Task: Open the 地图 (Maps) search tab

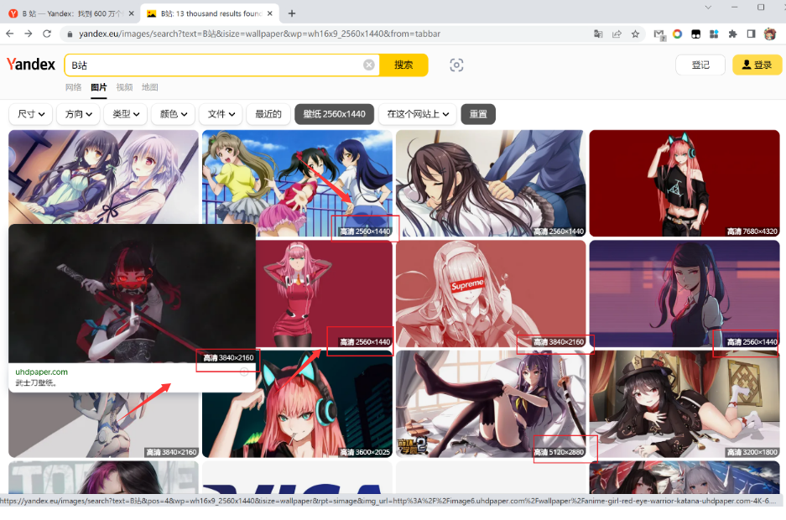Action: 150,87
